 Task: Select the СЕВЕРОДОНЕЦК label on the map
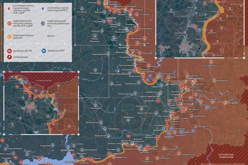pos(194,78)
